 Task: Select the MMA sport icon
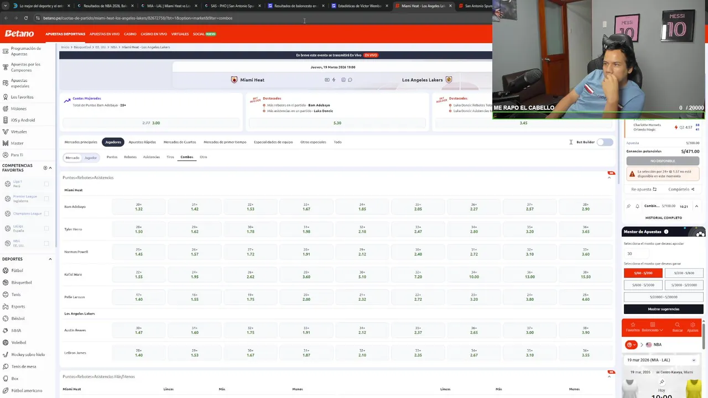[5, 331]
